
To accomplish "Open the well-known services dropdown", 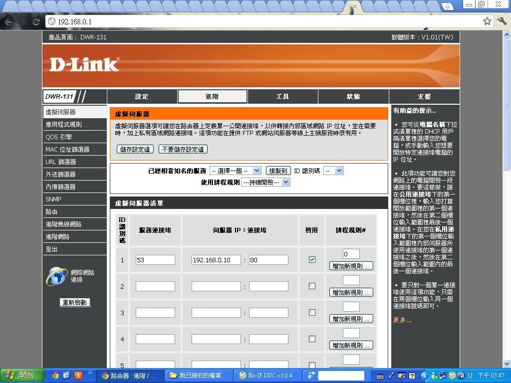I will (235, 171).
